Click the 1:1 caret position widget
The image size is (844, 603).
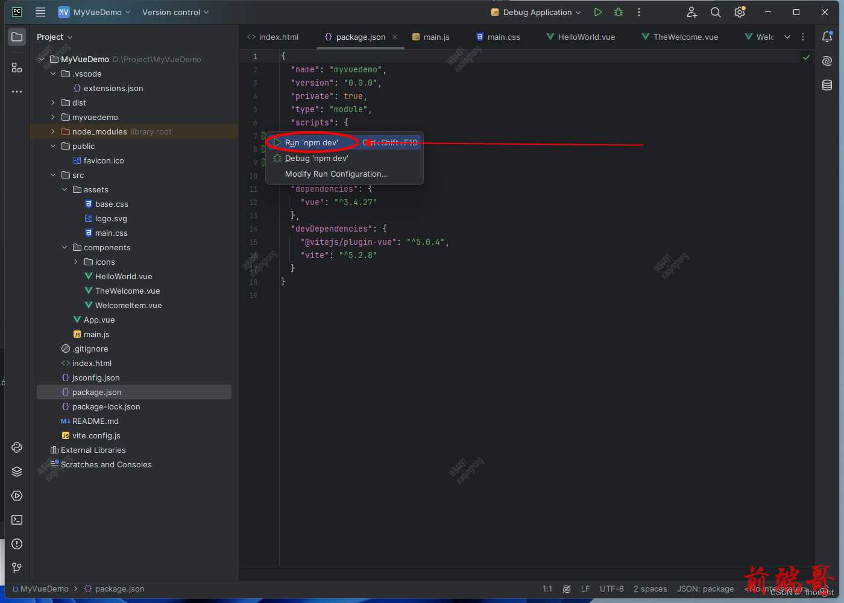547,589
